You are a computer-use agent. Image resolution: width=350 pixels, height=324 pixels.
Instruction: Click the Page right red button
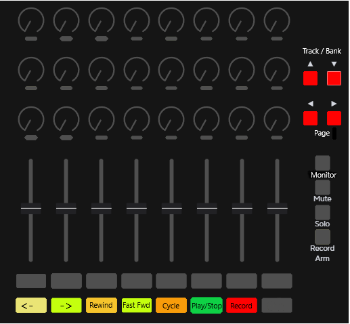pos(334,118)
